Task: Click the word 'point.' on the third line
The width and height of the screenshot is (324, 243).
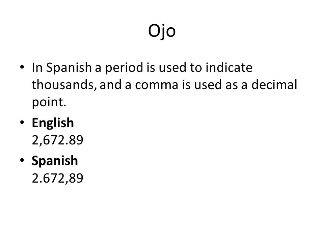Action: point(49,102)
